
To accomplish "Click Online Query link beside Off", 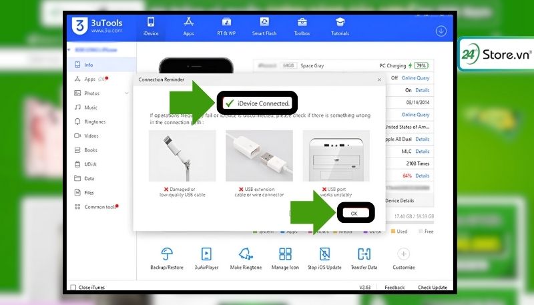I will pos(415,78).
